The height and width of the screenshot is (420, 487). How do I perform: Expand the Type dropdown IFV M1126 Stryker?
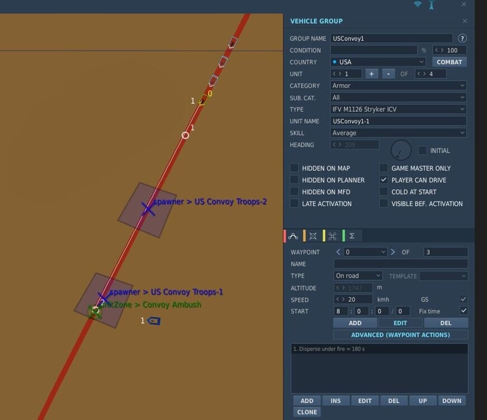398,109
